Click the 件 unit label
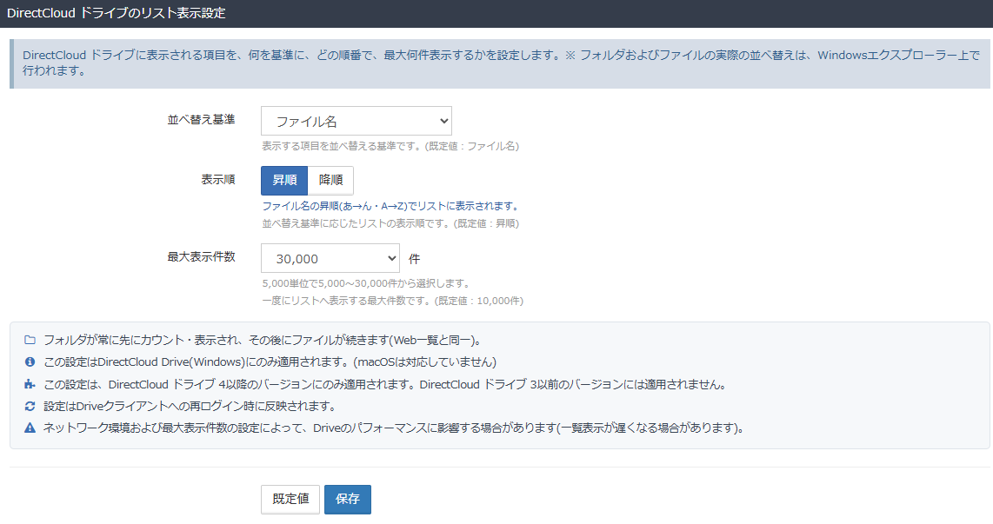This screenshot has width=993, height=524. [414, 259]
